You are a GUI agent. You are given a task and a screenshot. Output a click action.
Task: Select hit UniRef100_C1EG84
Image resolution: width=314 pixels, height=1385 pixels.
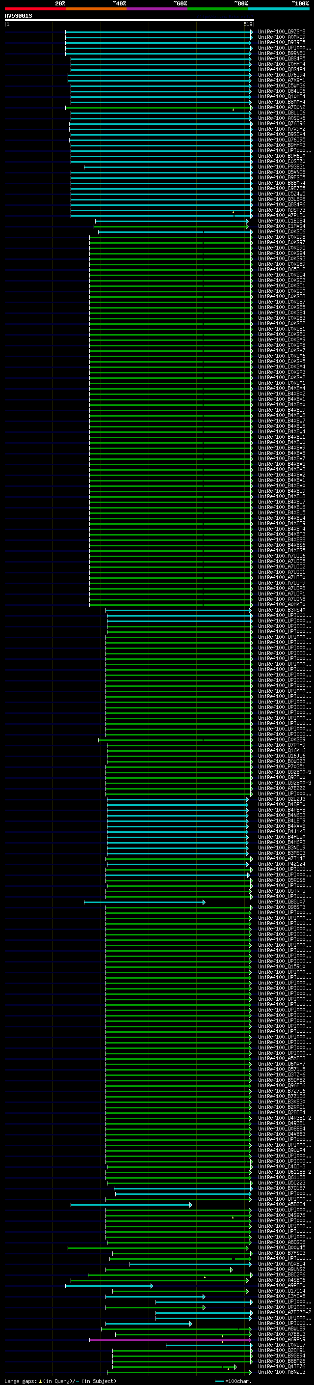coord(282,221)
